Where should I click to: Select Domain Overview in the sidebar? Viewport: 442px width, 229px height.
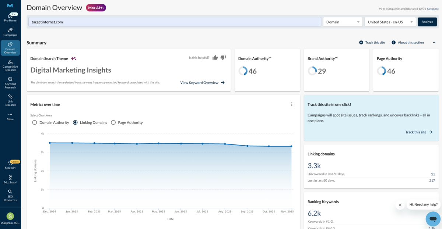10,48
